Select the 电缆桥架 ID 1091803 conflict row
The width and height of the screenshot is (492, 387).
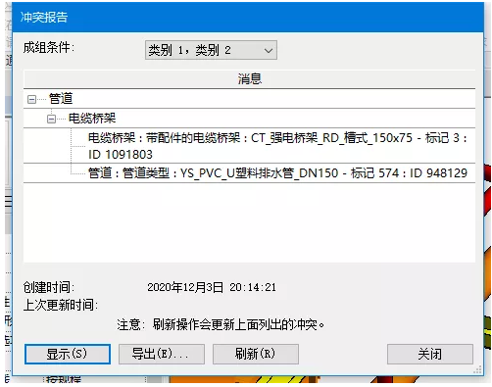249,146
